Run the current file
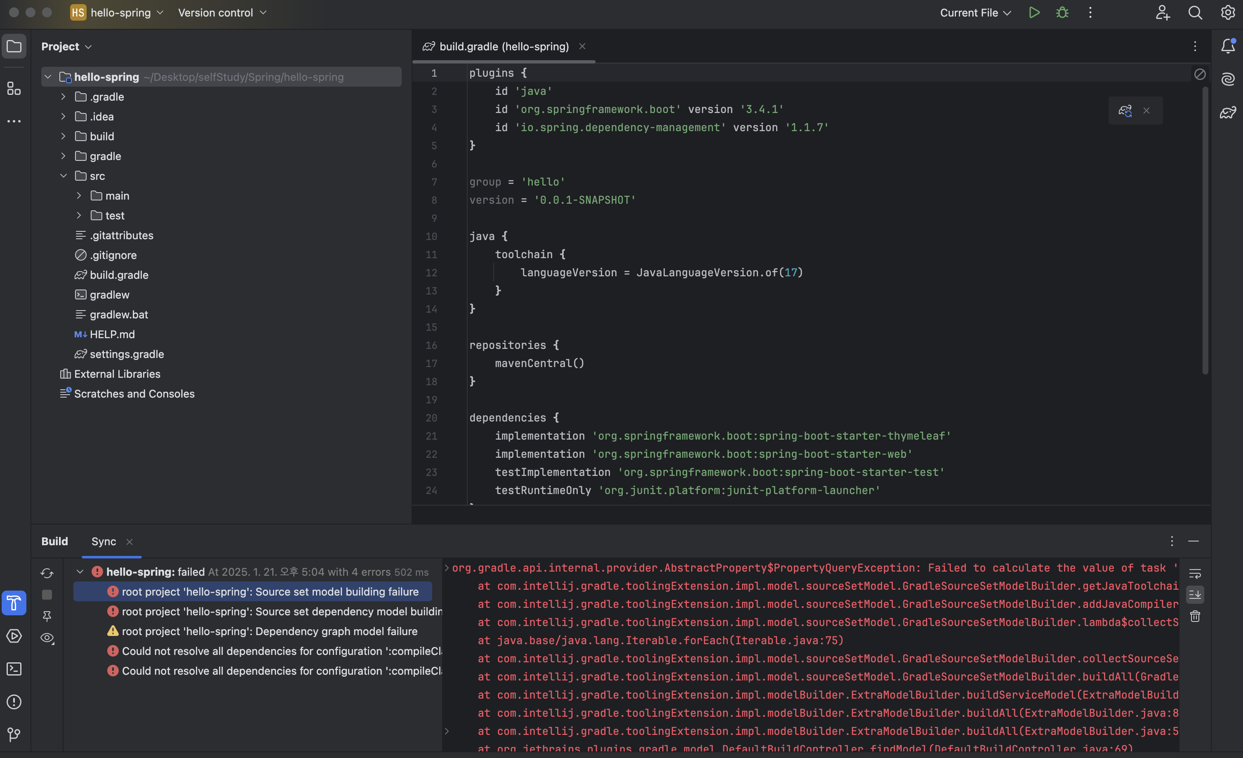Image resolution: width=1243 pixels, height=758 pixels. click(x=1034, y=13)
